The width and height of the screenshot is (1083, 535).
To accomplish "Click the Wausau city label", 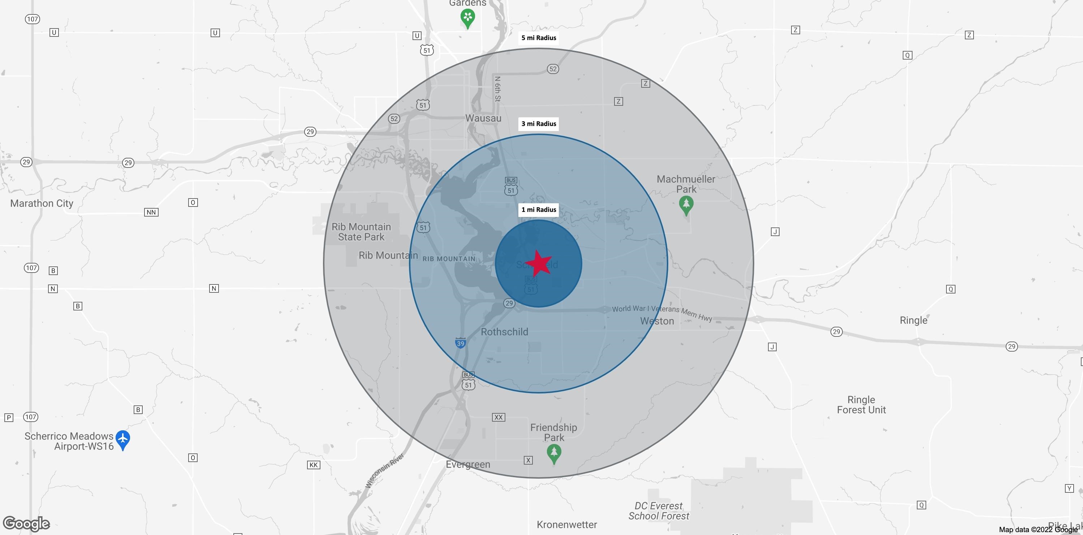I will (x=483, y=118).
